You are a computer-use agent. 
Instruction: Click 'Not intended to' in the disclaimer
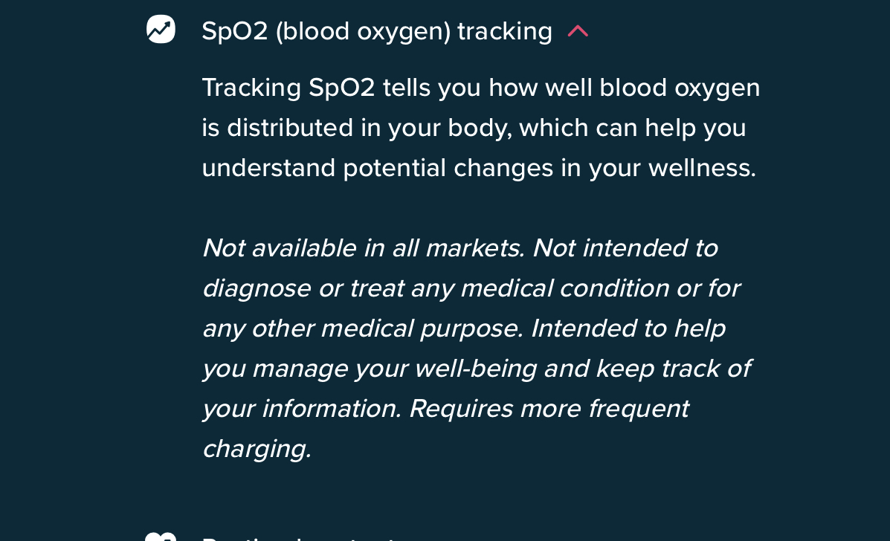pos(625,247)
